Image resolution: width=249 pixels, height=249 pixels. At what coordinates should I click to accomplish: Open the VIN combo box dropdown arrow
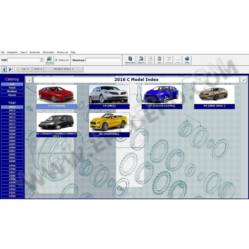[41, 60]
